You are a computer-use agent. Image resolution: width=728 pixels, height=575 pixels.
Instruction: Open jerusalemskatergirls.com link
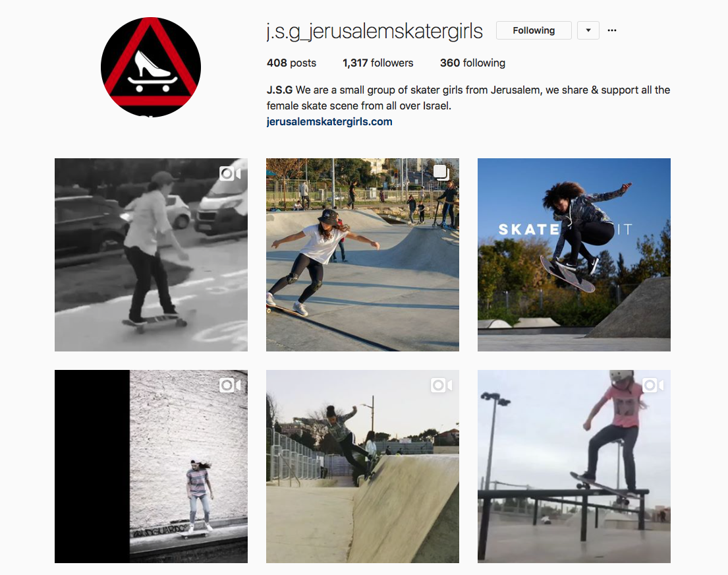(x=329, y=122)
